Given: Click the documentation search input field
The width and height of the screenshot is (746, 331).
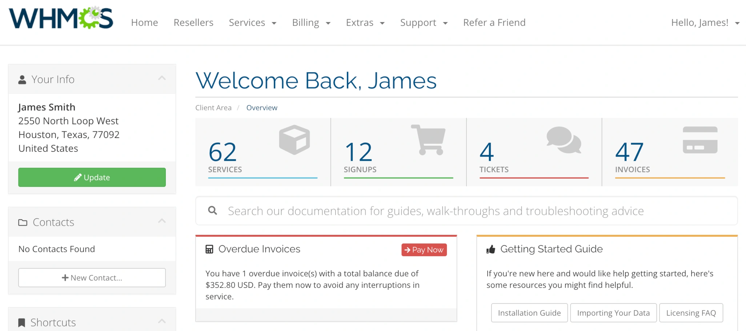Looking at the screenshot, I should click(x=436, y=211).
